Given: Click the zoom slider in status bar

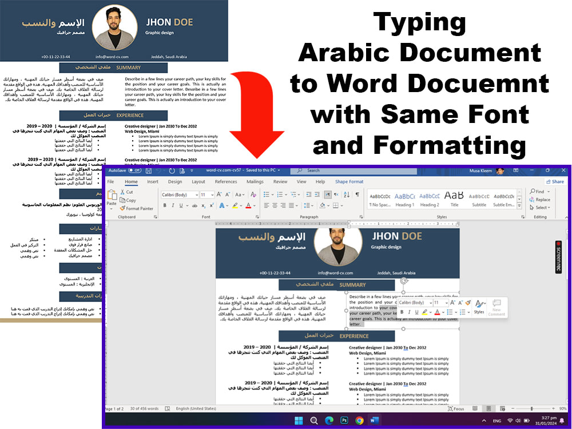Looking at the screenshot, I should 531,408.
